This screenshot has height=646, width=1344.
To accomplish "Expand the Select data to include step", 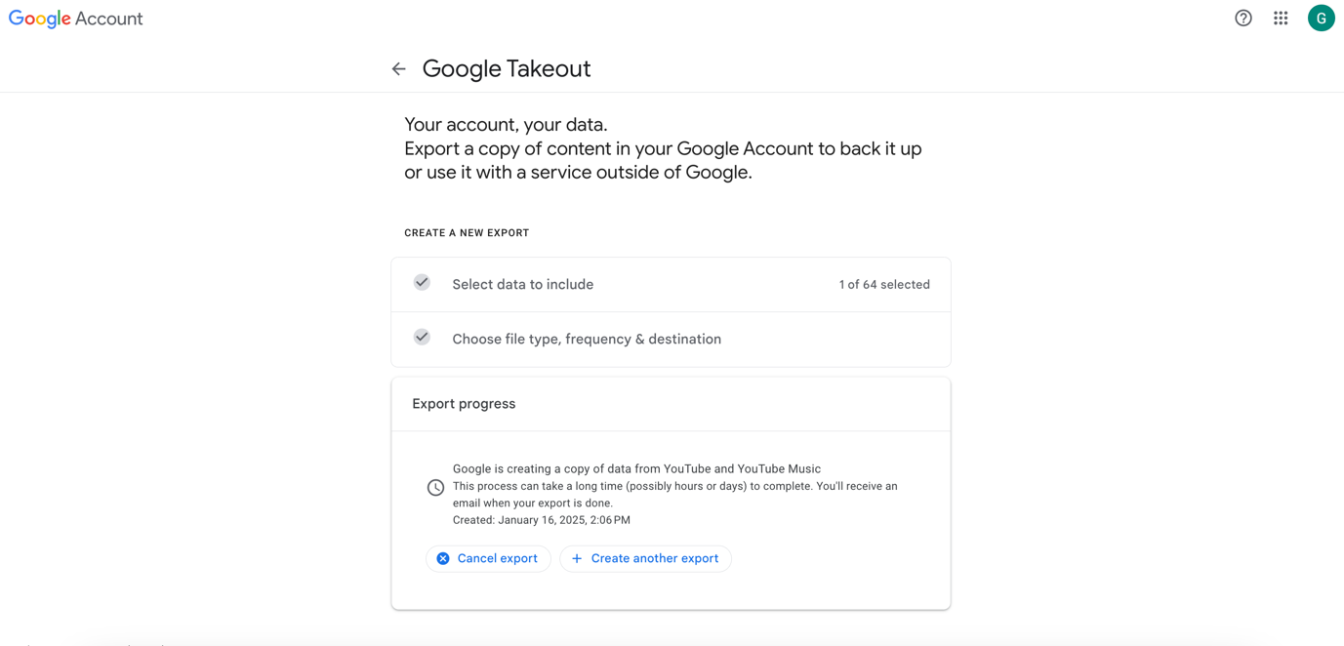I will (x=522, y=285).
